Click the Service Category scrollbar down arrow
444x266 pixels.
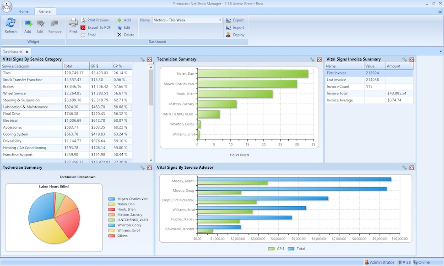151,160
